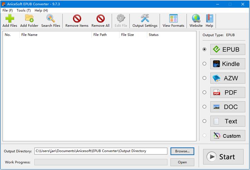Click Remove Items toolbar icon

[77, 19]
